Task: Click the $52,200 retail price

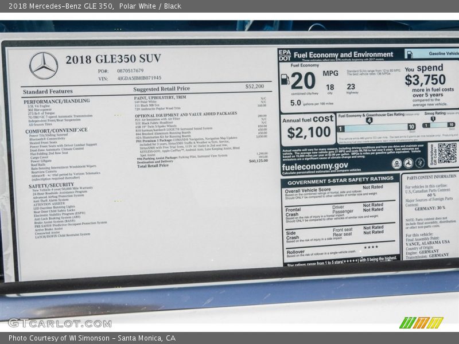Action: pyautogui.click(x=255, y=87)
